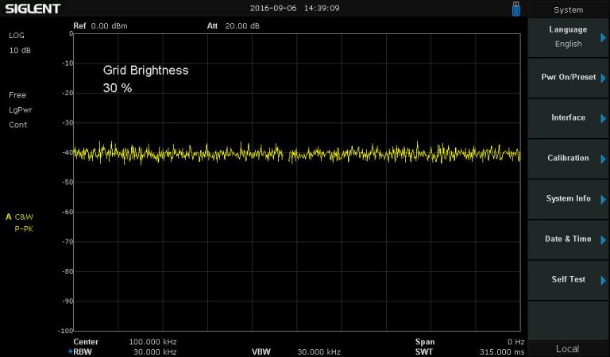Click the Calibration arrow icon
Screen dimensions: 610x357
604,159
